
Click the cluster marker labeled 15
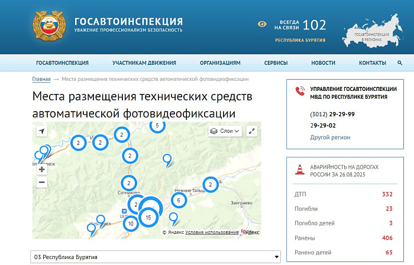coord(148,217)
